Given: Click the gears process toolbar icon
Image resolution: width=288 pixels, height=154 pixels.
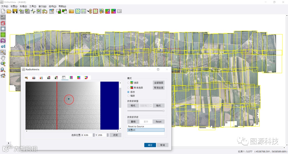Looking at the screenshot, I should 89,11.
